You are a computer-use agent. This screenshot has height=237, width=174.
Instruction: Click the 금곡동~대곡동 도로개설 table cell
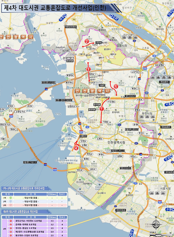pos(30,224)
